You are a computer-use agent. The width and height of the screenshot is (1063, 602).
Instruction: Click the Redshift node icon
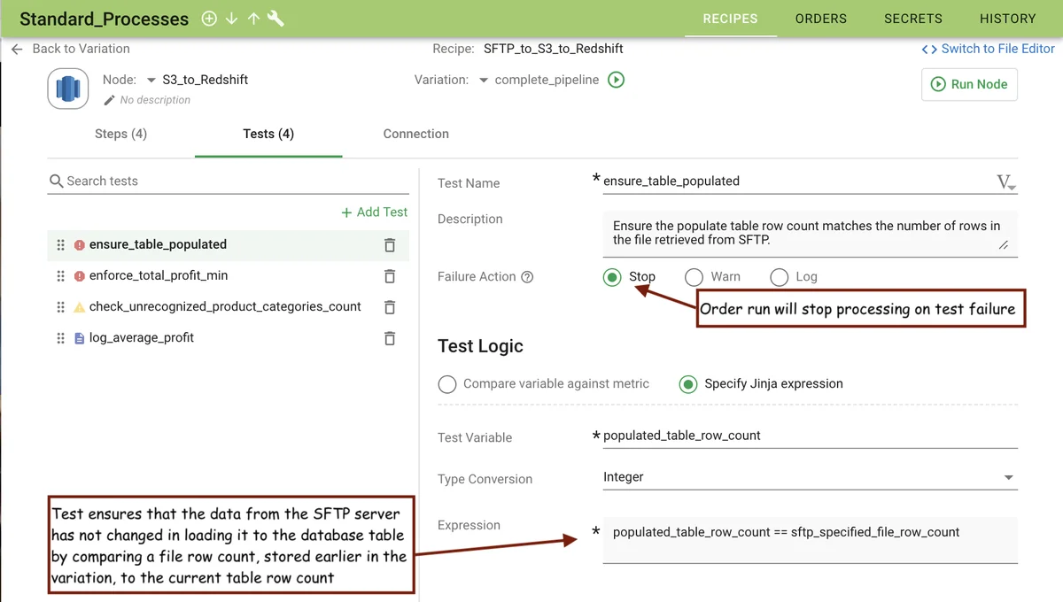[x=68, y=89]
